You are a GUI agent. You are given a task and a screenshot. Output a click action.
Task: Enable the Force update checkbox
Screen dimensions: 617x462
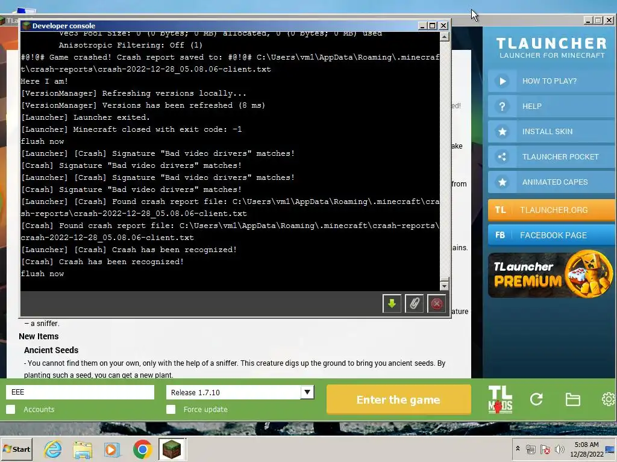[x=171, y=409]
